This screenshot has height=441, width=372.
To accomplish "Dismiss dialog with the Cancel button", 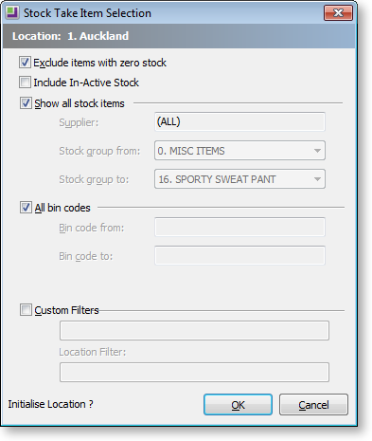I will tap(313, 405).
